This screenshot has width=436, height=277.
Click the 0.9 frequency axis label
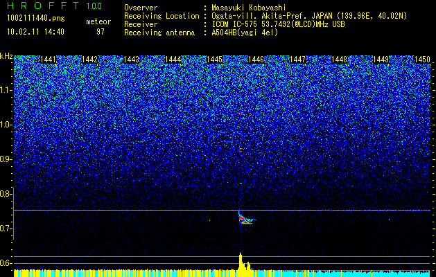click(6, 159)
